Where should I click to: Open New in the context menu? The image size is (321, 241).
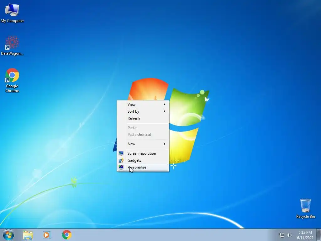(143, 144)
